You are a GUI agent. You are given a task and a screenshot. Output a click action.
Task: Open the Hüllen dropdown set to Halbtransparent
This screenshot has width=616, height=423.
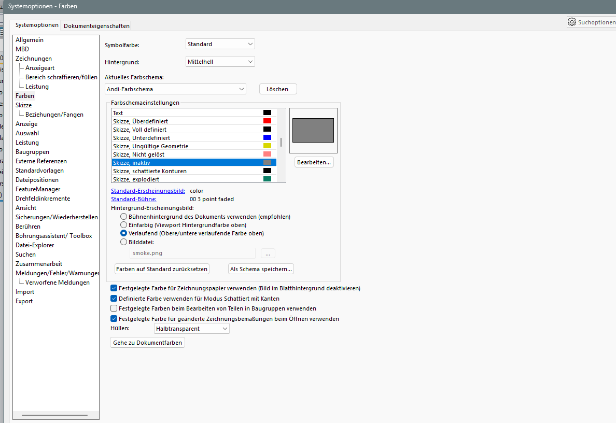(x=191, y=329)
